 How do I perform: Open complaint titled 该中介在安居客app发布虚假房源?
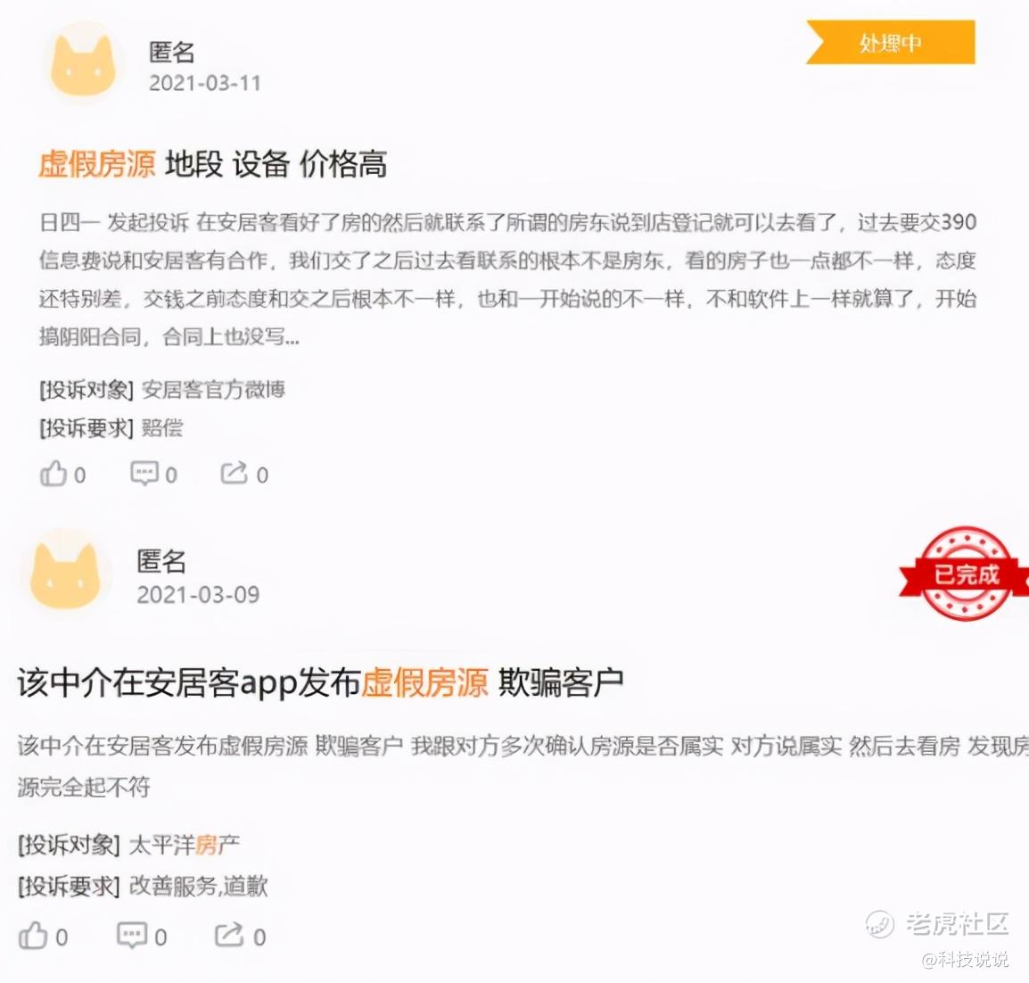[x=320, y=682]
